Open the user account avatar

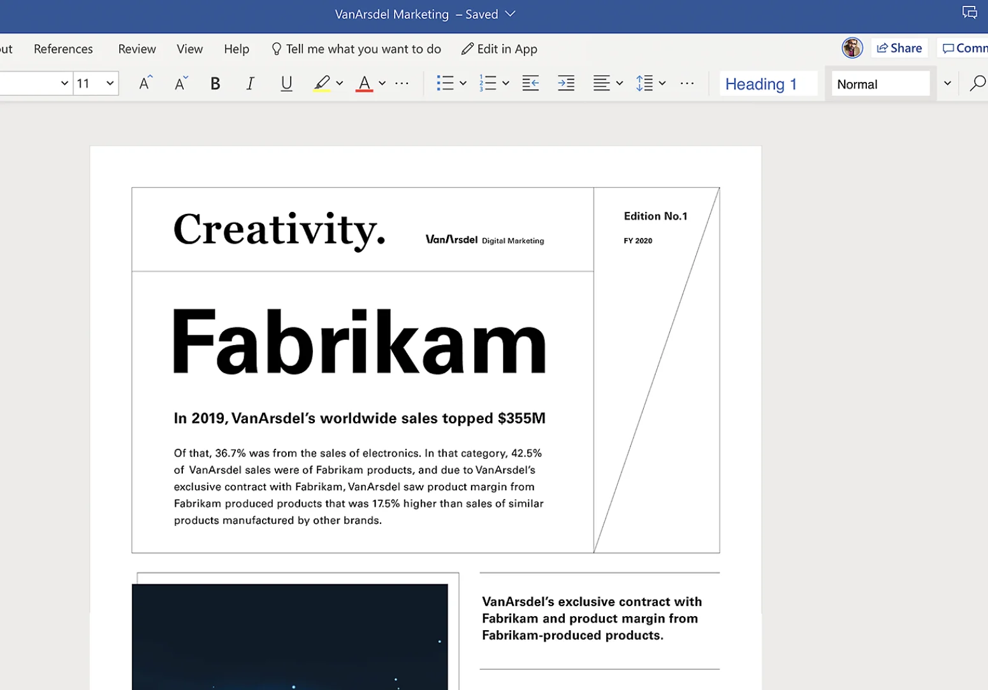(852, 48)
